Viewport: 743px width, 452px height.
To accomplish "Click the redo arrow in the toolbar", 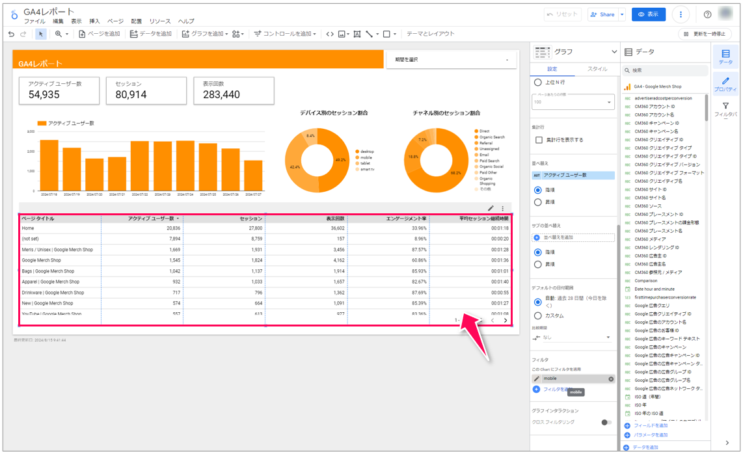I will pyautogui.click(x=23, y=34).
